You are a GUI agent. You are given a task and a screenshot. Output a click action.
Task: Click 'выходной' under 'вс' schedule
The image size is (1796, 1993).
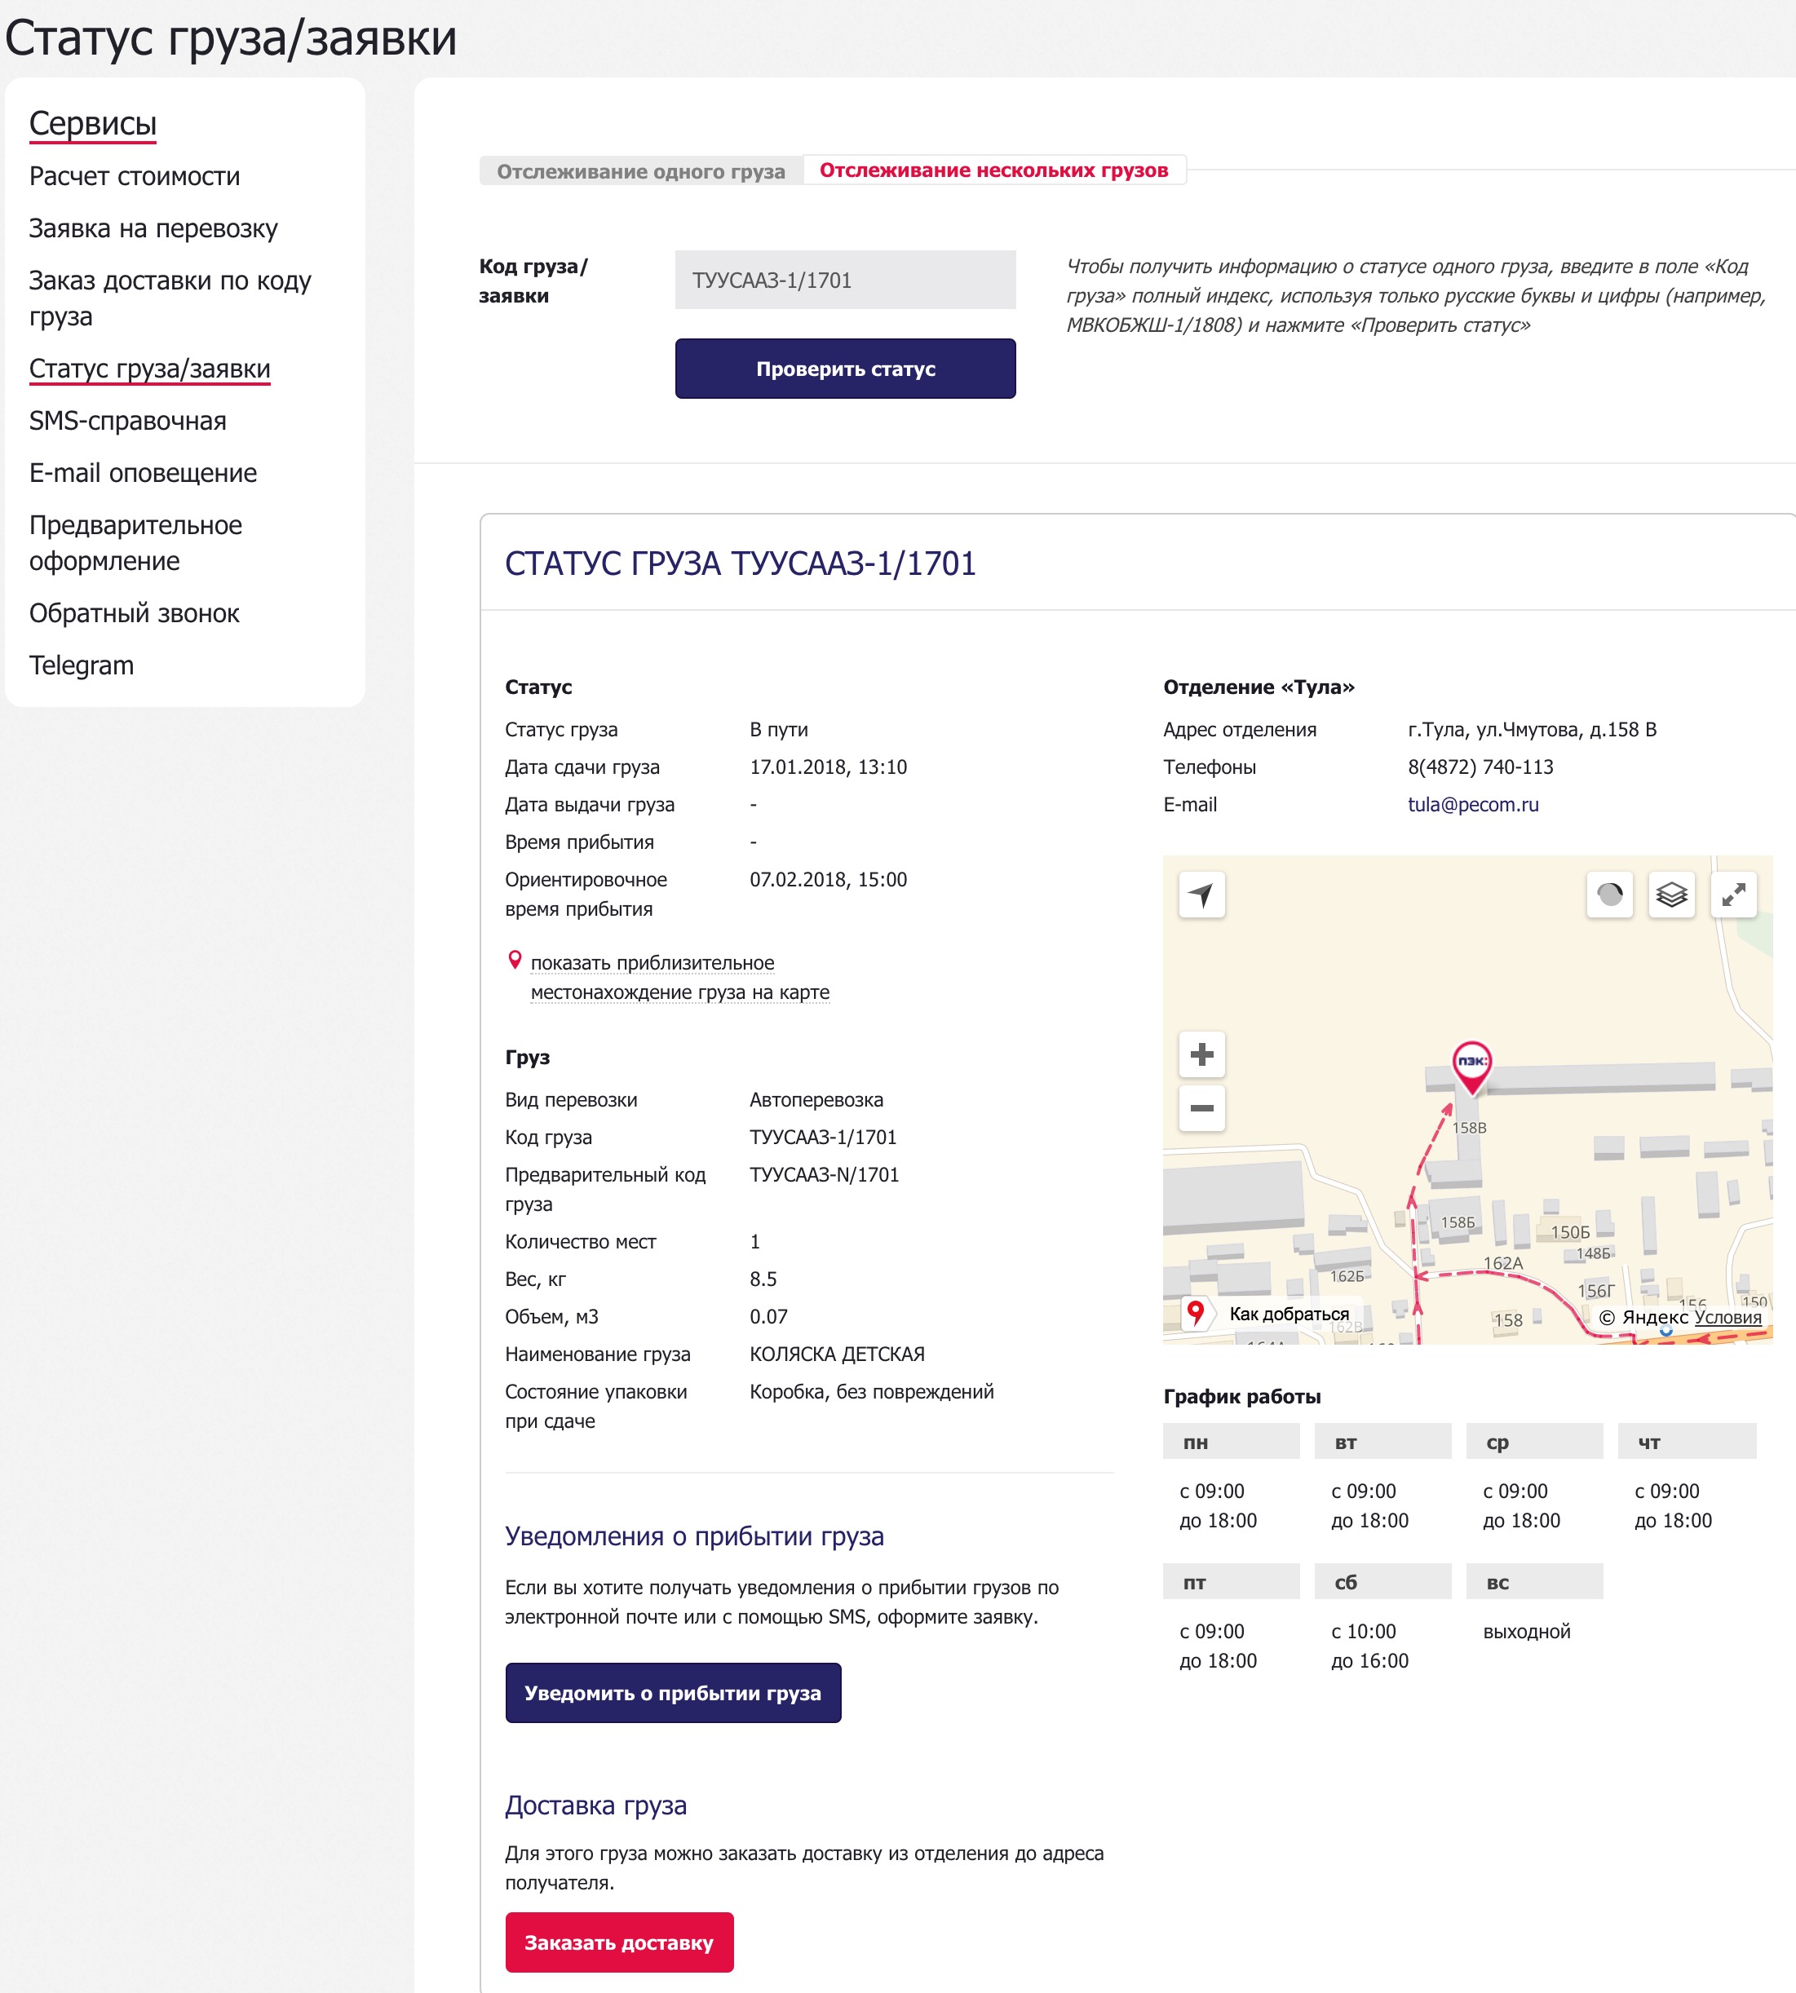1527,1632
